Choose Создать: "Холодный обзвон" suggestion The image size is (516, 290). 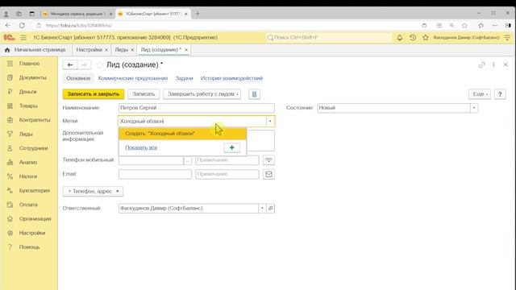coord(183,134)
